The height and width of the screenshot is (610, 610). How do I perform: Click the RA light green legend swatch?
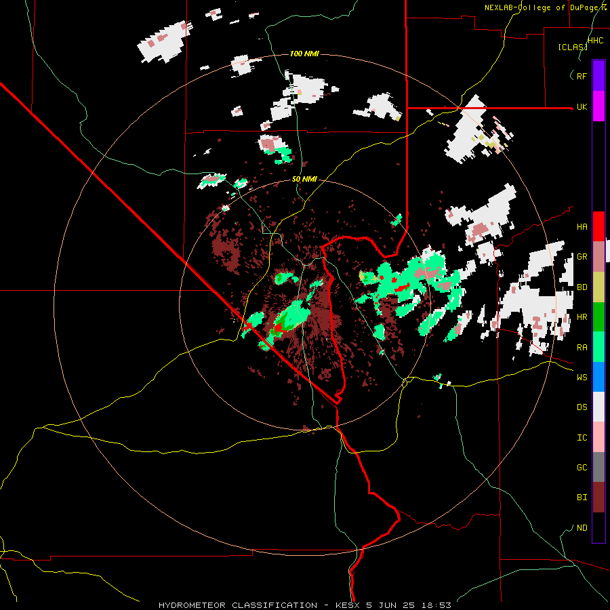[598, 347]
